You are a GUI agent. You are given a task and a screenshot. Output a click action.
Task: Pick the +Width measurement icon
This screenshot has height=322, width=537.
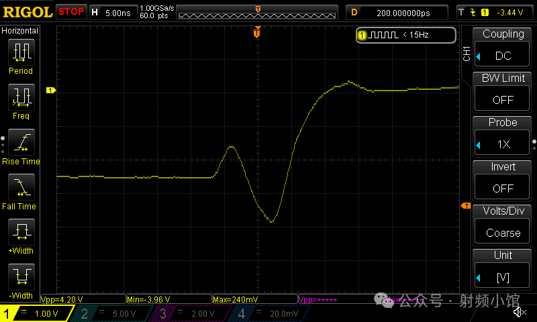[21, 233]
